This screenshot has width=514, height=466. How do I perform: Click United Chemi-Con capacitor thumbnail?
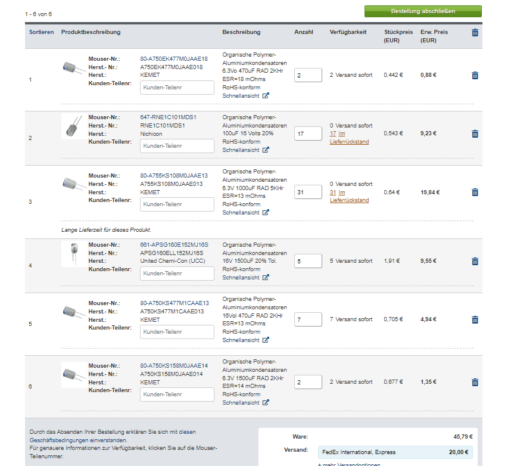click(74, 254)
